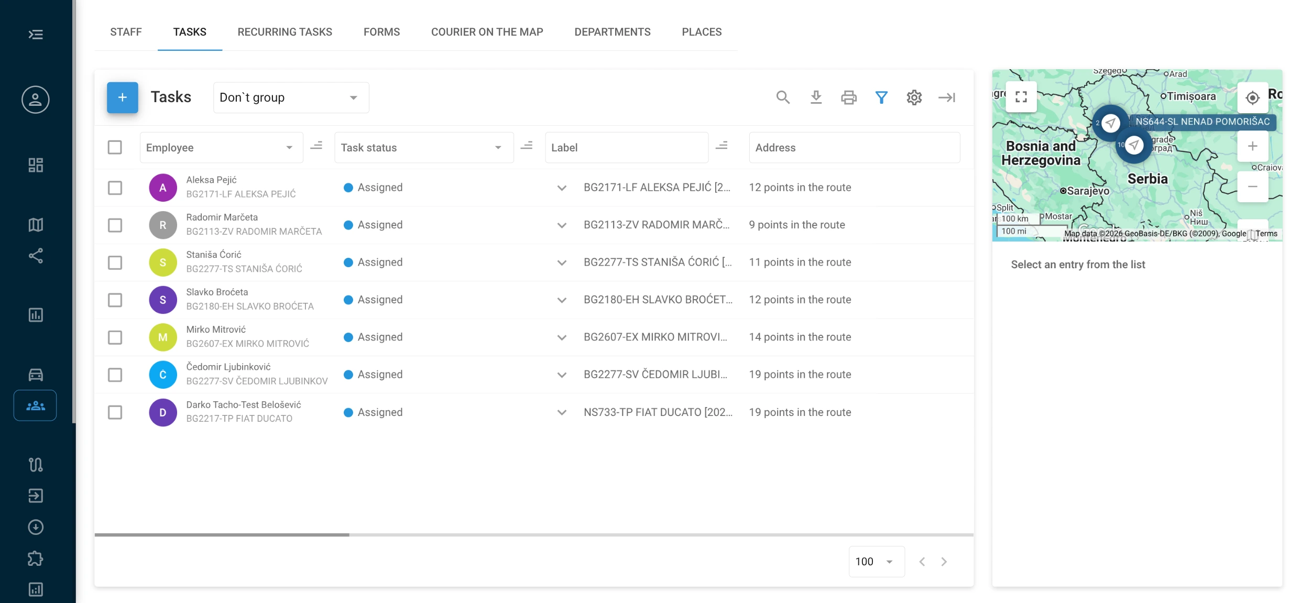The image size is (1301, 603).
Task: Check the Slavko Broćeta row checkbox
Action: pos(115,300)
